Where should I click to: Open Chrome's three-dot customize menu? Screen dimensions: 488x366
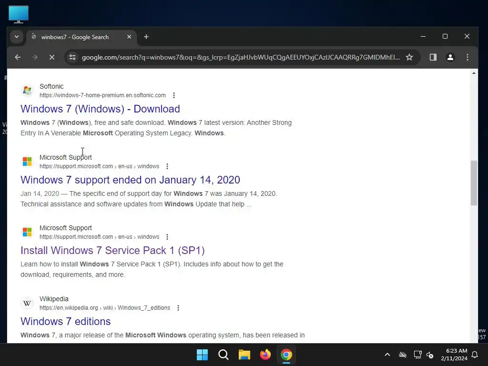point(467,57)
